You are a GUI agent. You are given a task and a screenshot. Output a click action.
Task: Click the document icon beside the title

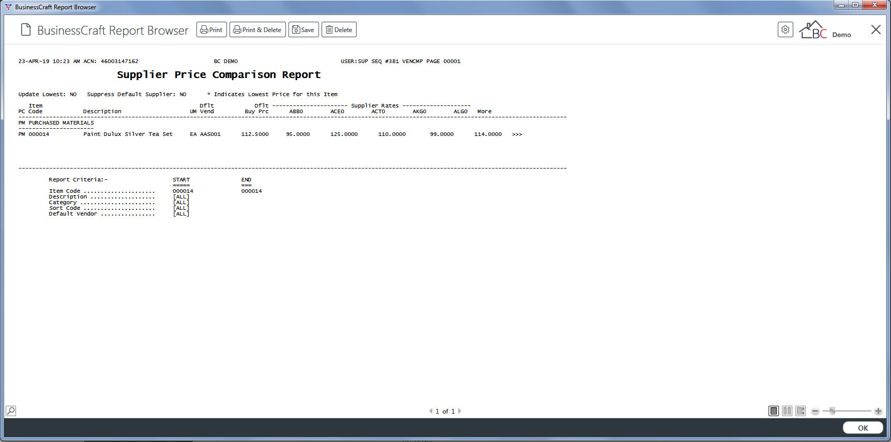pos(26,30)
